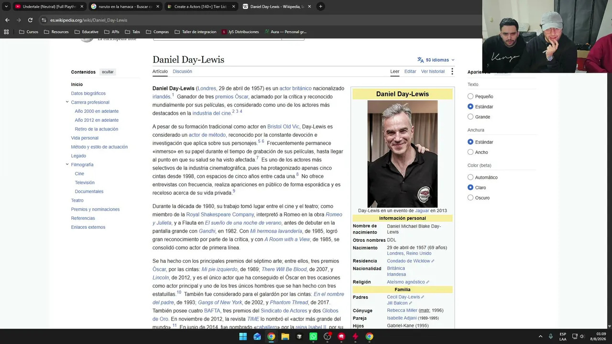Show hidden system tray icons
612x344 pixels.
[x=541, y=336]
